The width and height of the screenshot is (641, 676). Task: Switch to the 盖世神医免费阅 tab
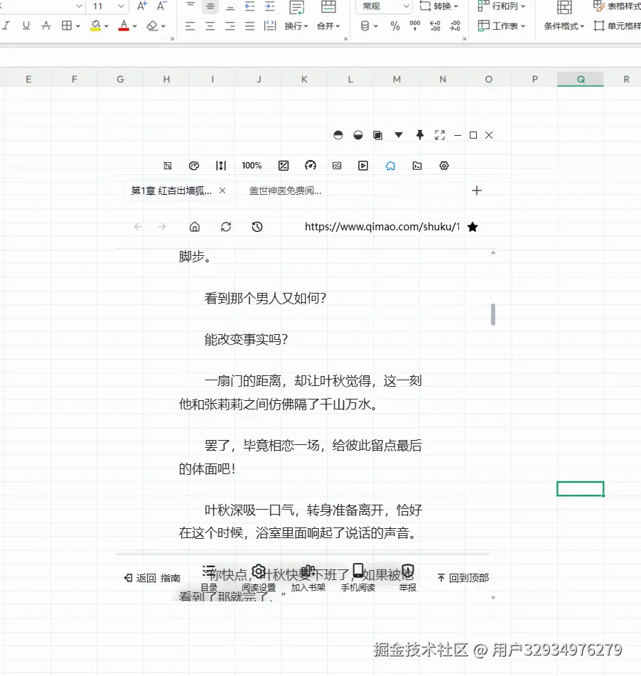pos(286,191)
